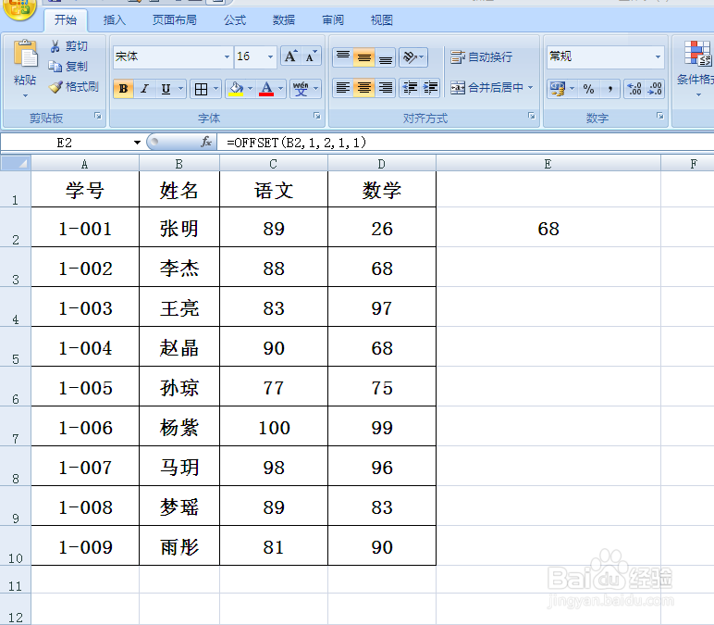Switch to 页面布局 tab

pos(175,20)
